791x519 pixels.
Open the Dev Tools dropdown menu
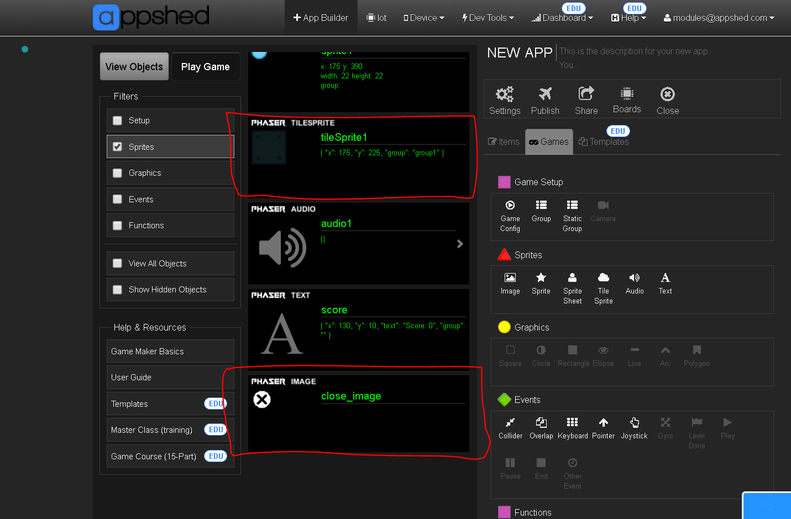[488, 18]
